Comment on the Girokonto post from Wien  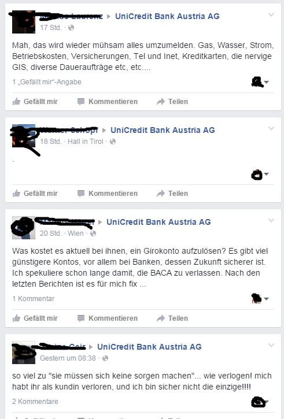(x=107, y=318)
